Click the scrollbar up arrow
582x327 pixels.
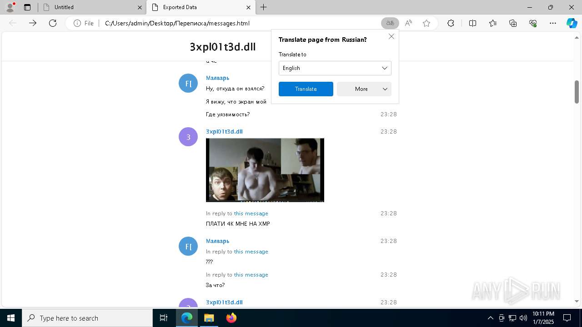pyautogui.click(x=577, y=38)
